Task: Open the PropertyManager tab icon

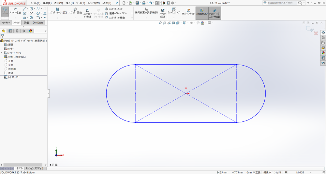Action: (10, 31)
